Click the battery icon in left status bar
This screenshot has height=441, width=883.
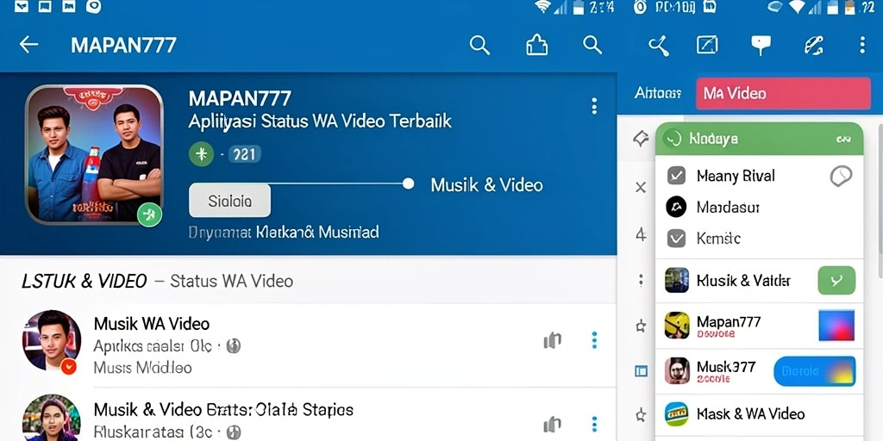coord(579,7)
